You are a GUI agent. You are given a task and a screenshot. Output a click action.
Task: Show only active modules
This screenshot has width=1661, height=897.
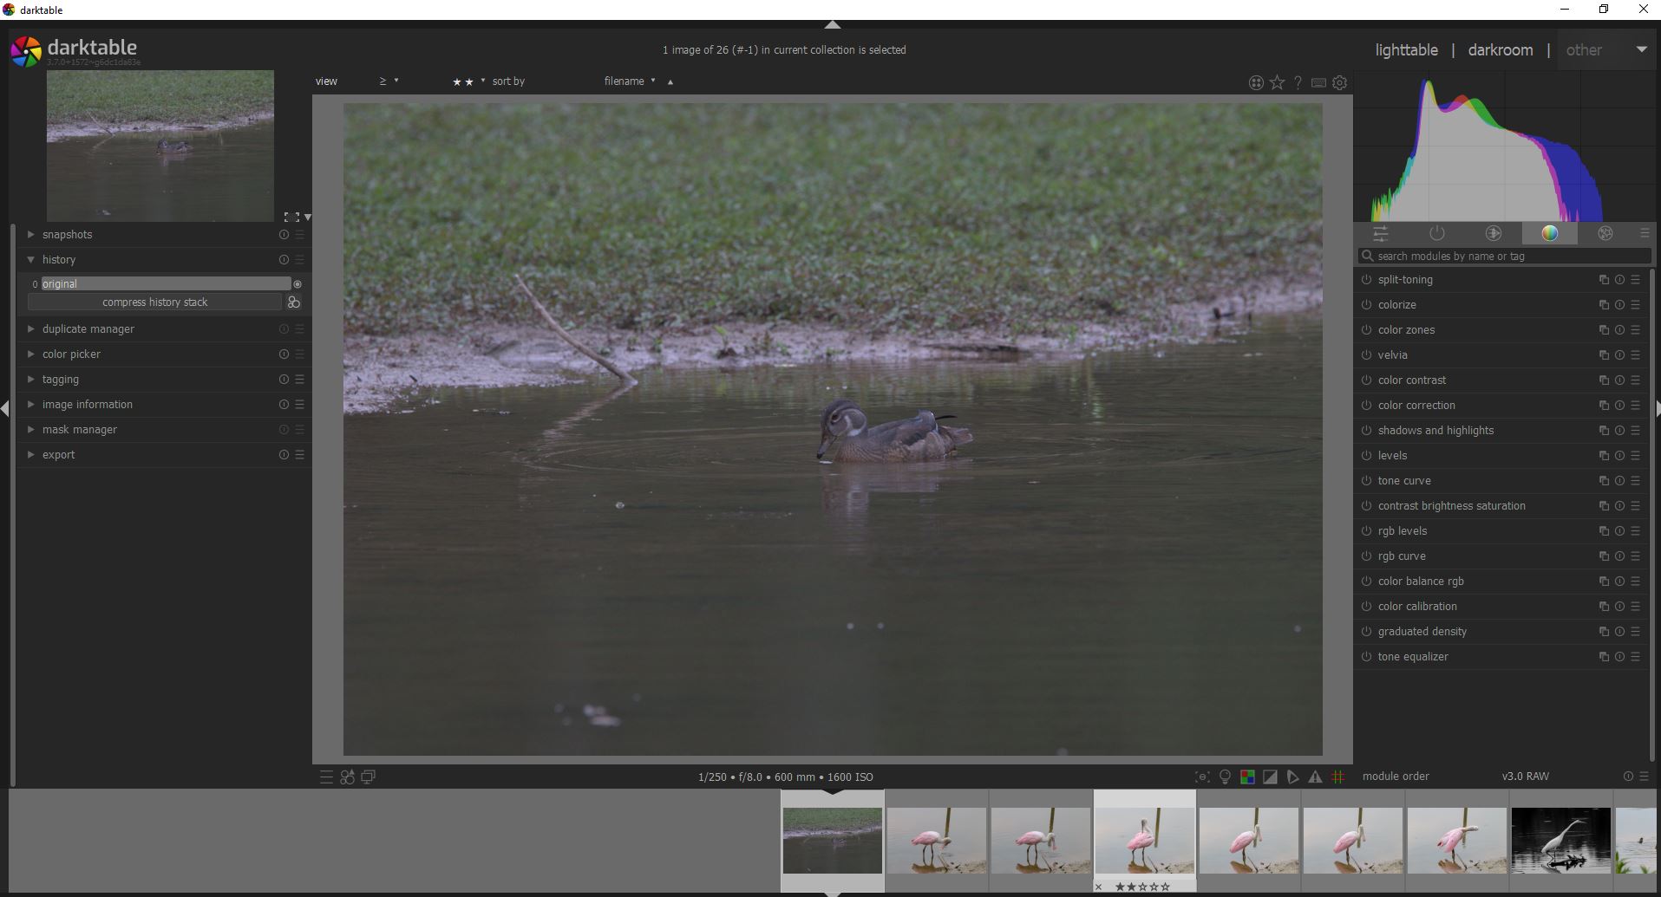[x=1437, y=233]
